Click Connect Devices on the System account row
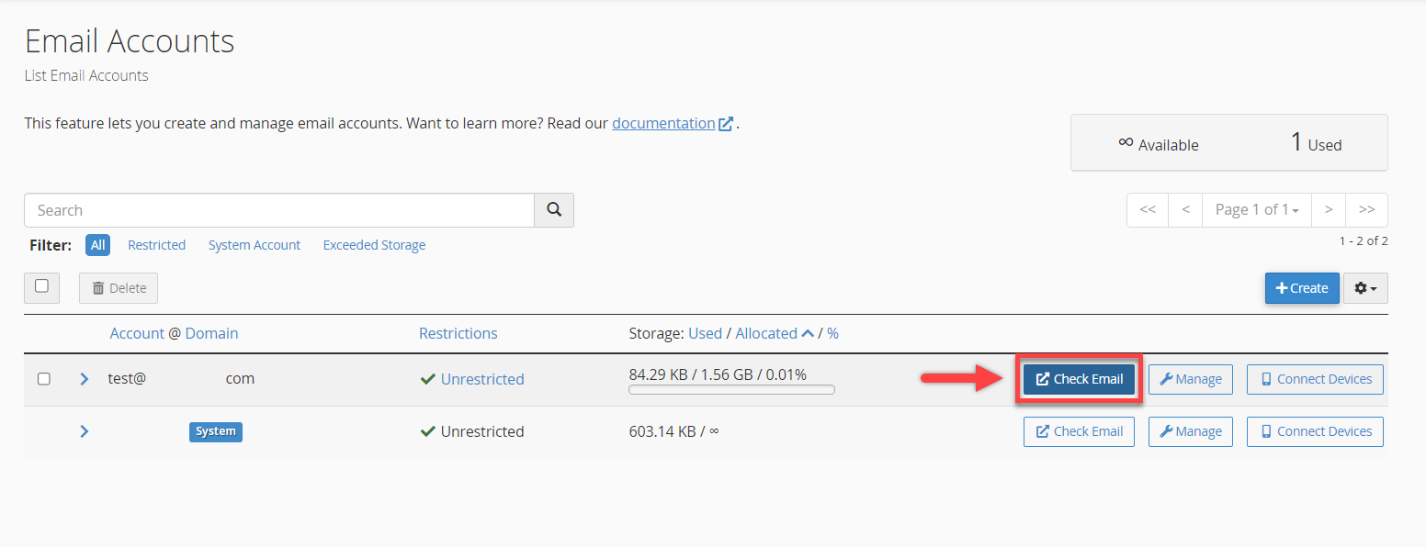This screenshot has width=1426, height=547. click(x=1314, y=431)
